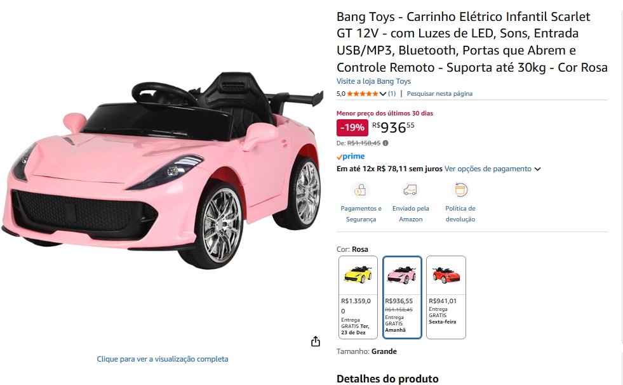Click the Pagamentos e Segurança text link
This screenshot has height=385, width=623.
(x=361, y=214)
